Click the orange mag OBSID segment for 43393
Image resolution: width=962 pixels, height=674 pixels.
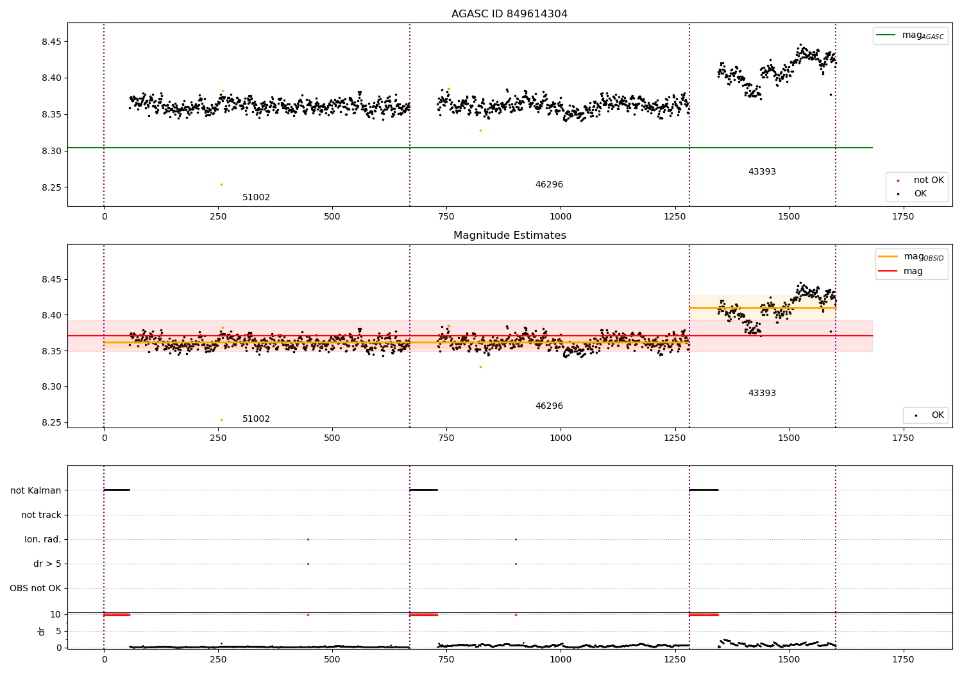(x=763, y=307)
